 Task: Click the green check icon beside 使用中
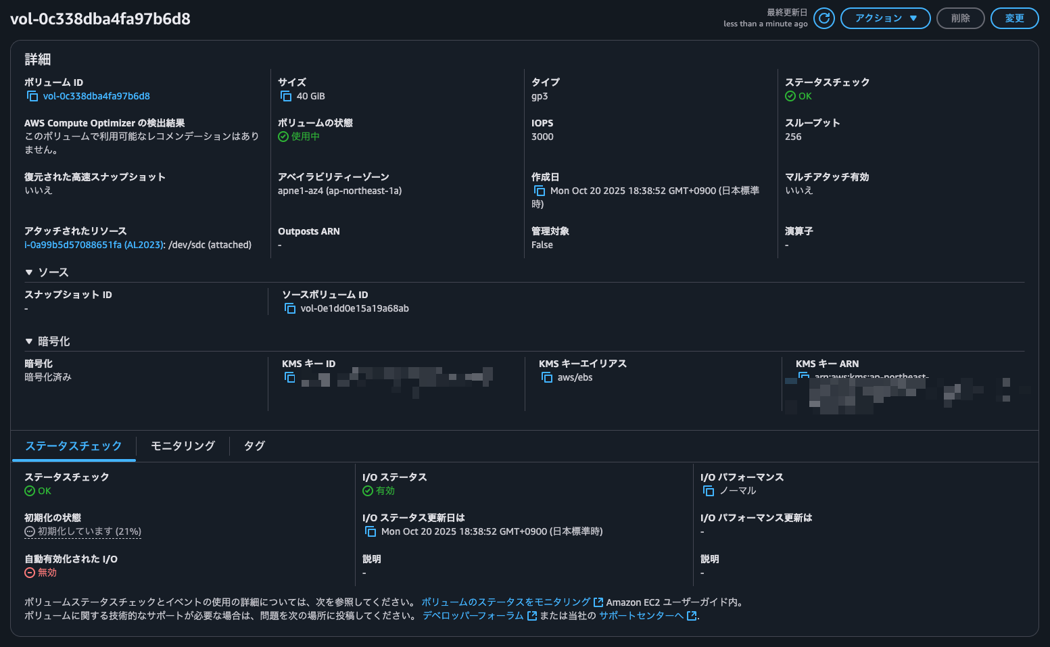tap(283, 137)
